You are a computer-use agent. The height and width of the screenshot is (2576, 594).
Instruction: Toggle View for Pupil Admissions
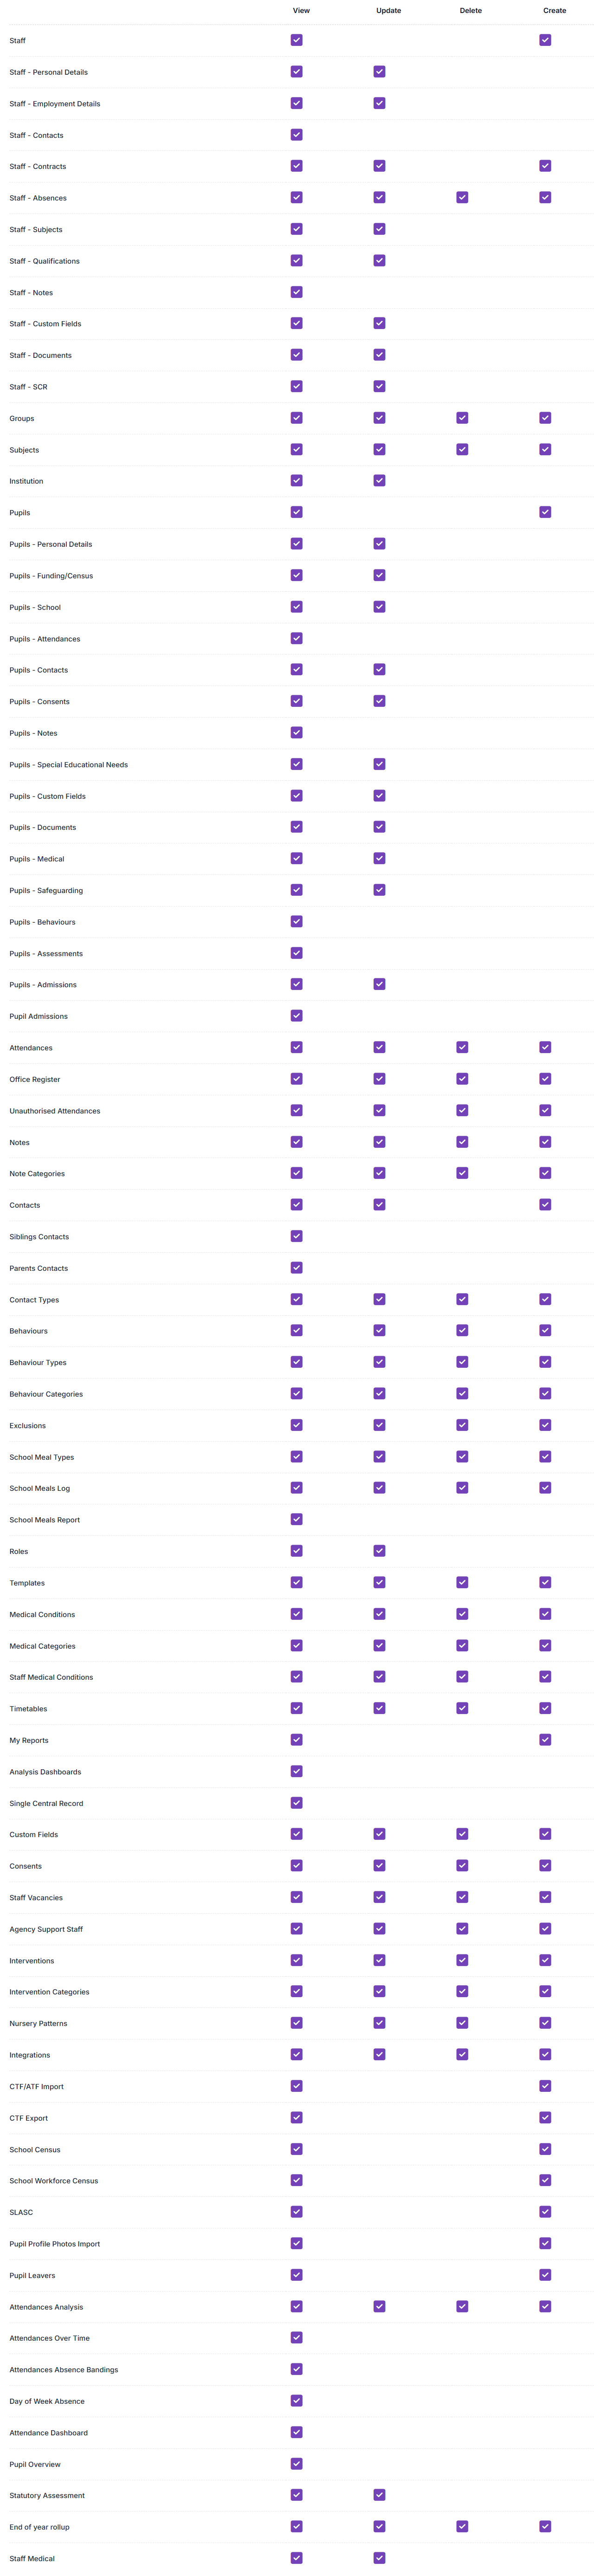297,1016
